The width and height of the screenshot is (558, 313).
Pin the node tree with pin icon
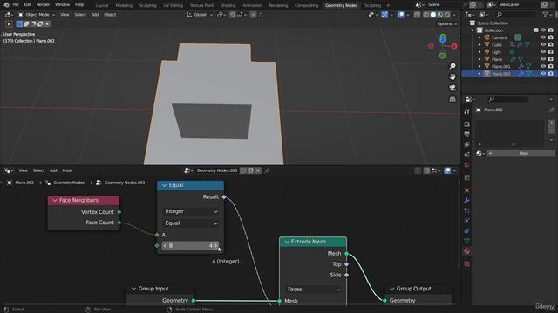point(267,170)
